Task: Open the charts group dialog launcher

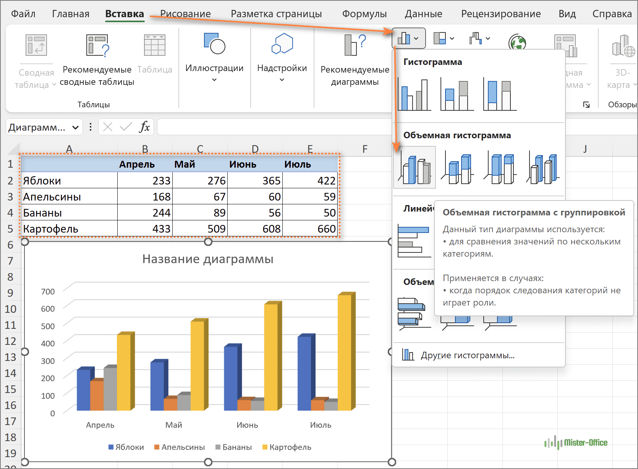Action: tap(586, 105)
